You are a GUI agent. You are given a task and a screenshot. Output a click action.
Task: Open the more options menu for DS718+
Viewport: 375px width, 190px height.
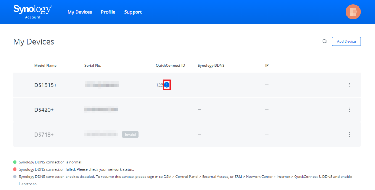[x=349, y=135]
